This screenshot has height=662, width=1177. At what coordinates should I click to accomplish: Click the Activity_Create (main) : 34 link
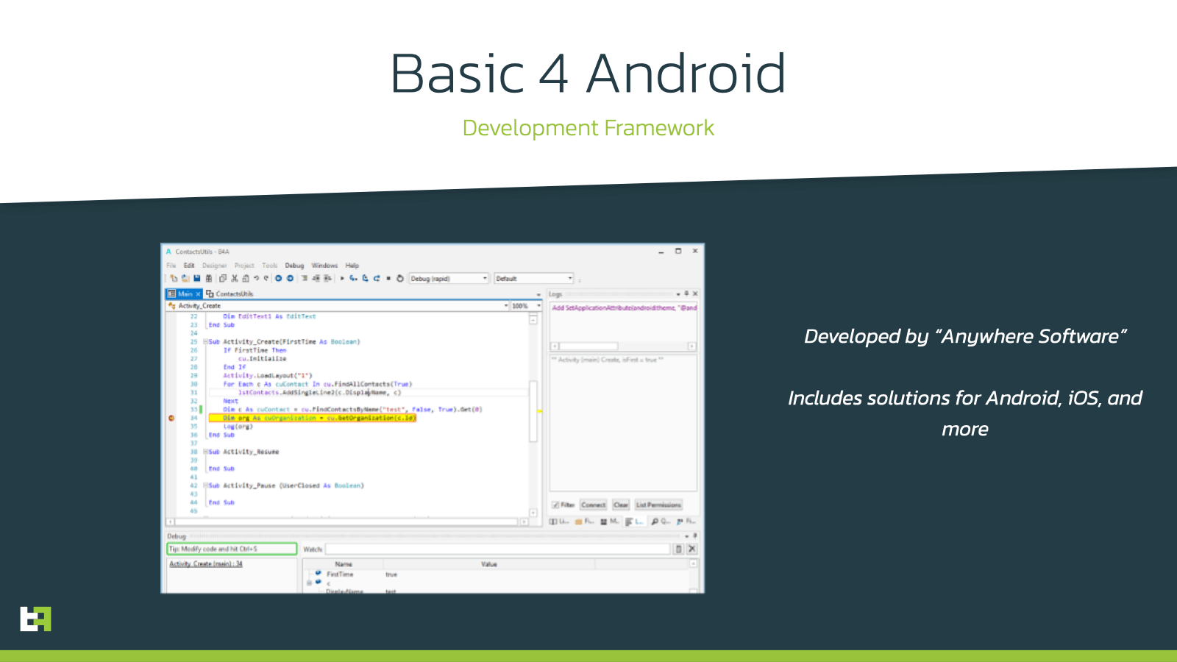coord(206,564)
